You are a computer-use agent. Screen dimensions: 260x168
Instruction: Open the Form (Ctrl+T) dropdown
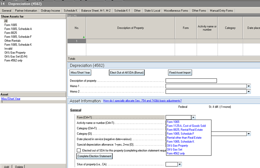pos(193,117)
